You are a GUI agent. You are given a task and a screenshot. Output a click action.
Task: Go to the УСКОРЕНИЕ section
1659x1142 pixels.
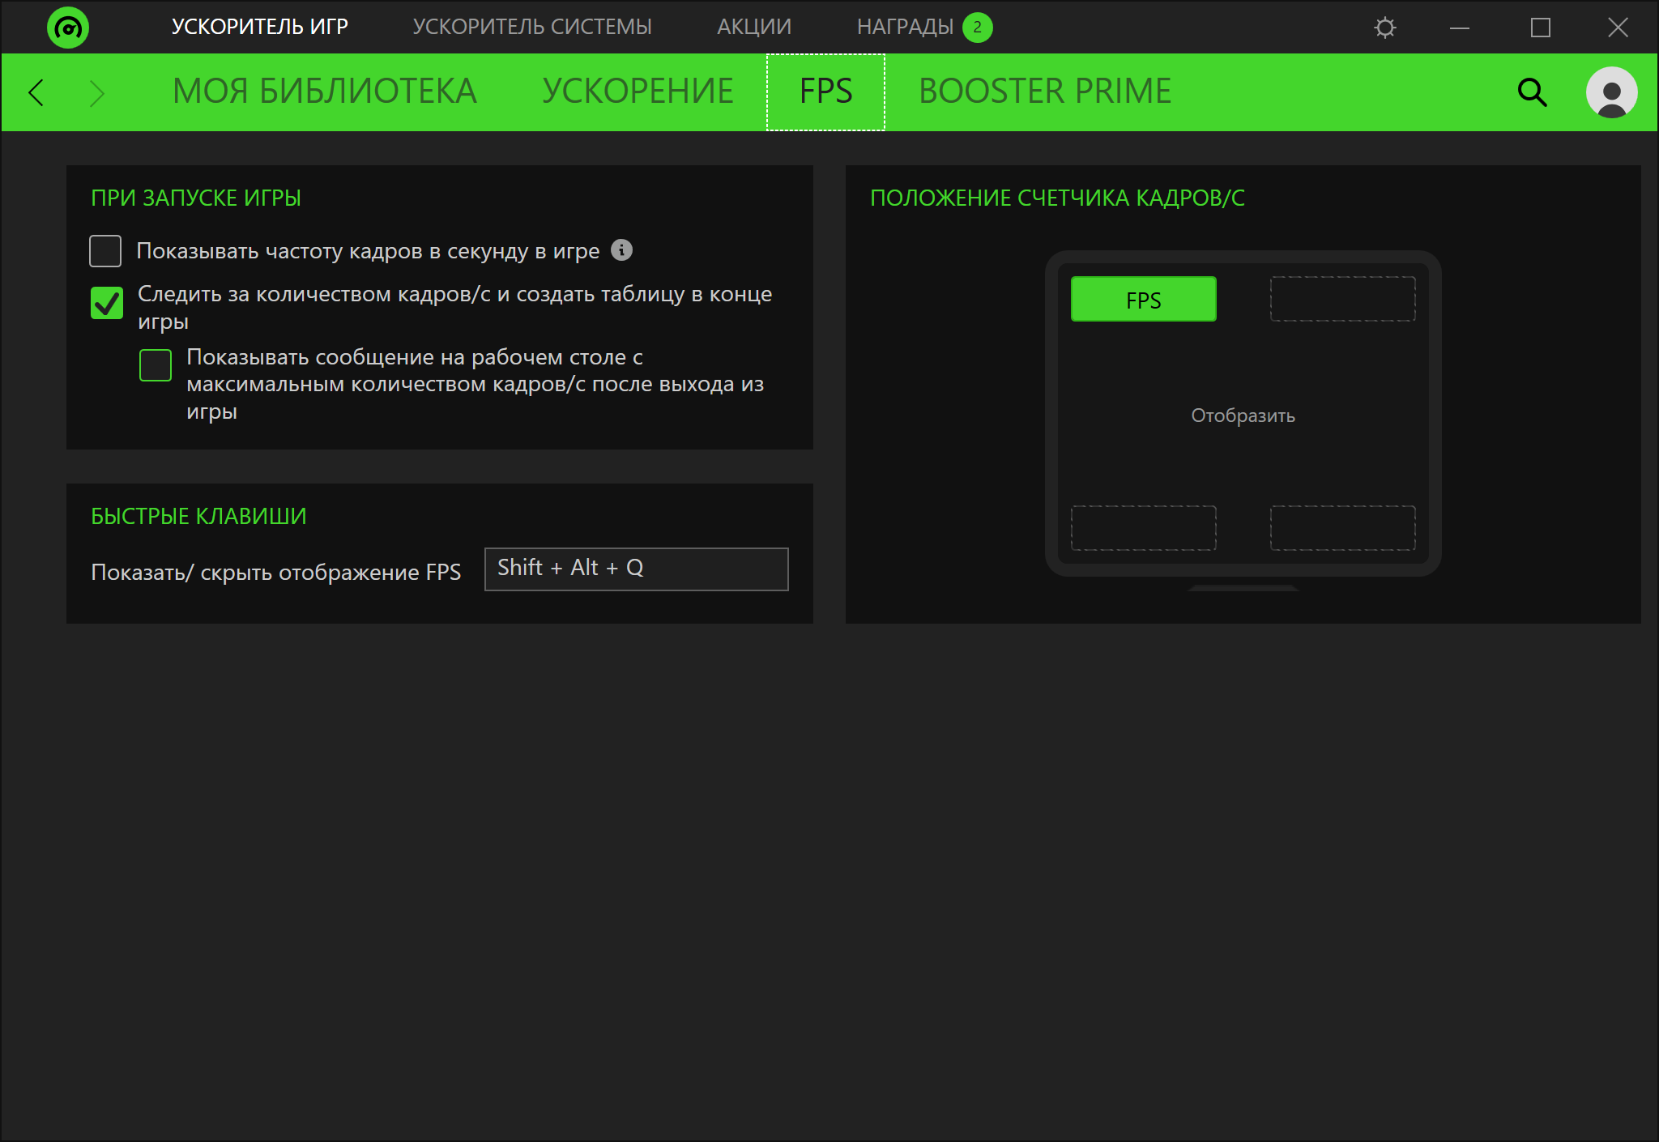[638, 92]
